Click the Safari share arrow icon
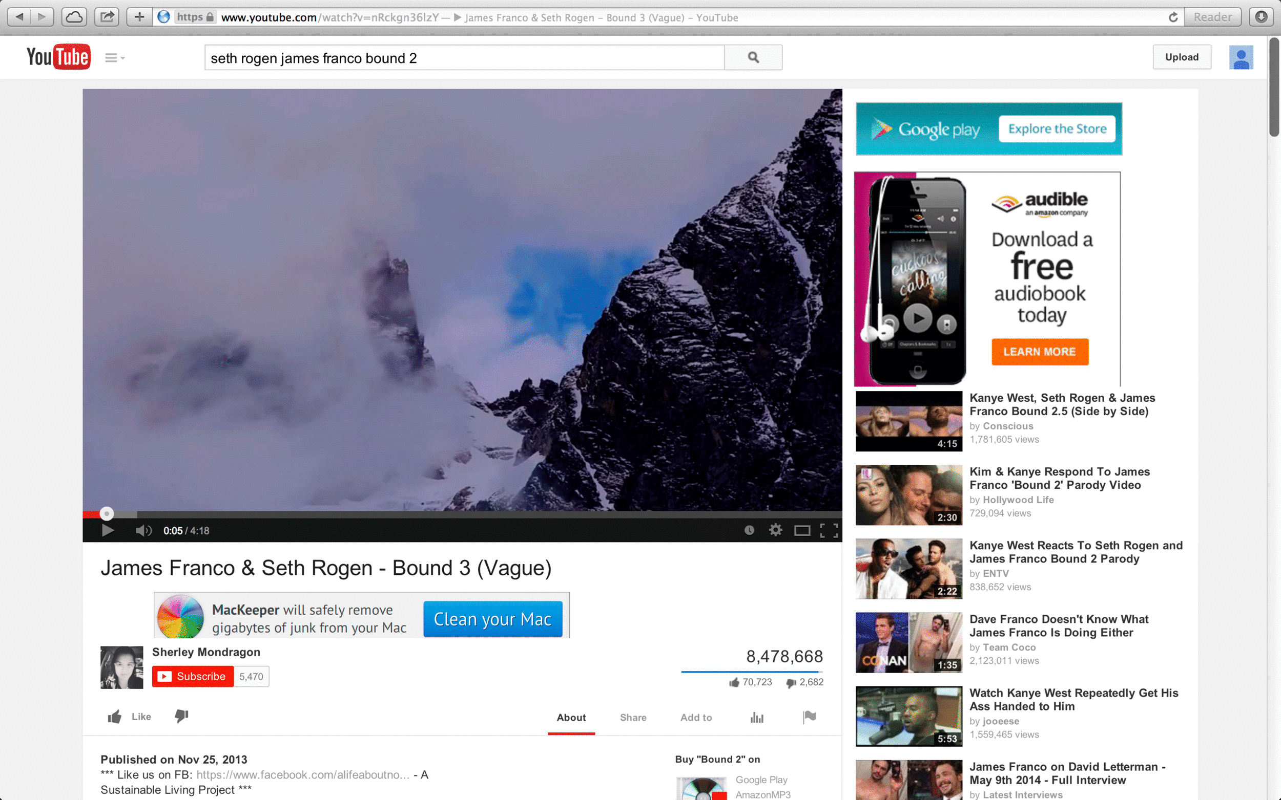Viewport: 1281px width, 800px height. click(107, 17)
